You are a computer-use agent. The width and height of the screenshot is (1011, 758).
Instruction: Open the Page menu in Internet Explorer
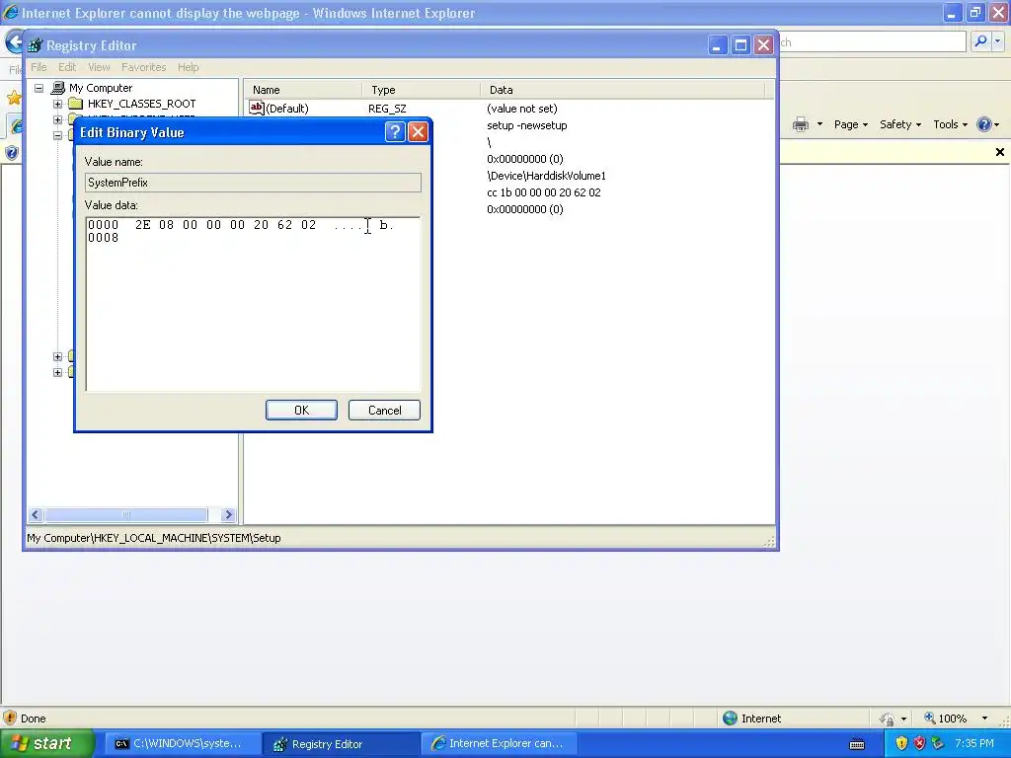(x=850, y=124)
